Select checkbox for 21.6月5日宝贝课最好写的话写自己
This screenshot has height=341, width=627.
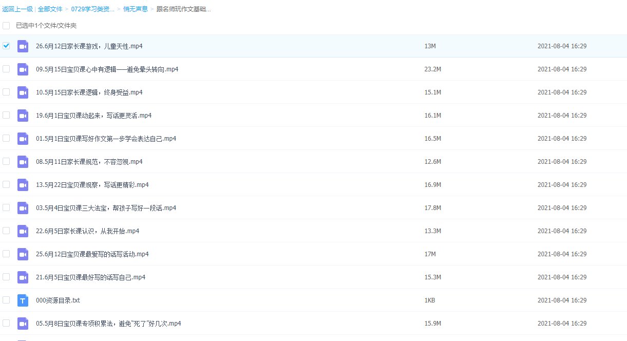point(6,277)
